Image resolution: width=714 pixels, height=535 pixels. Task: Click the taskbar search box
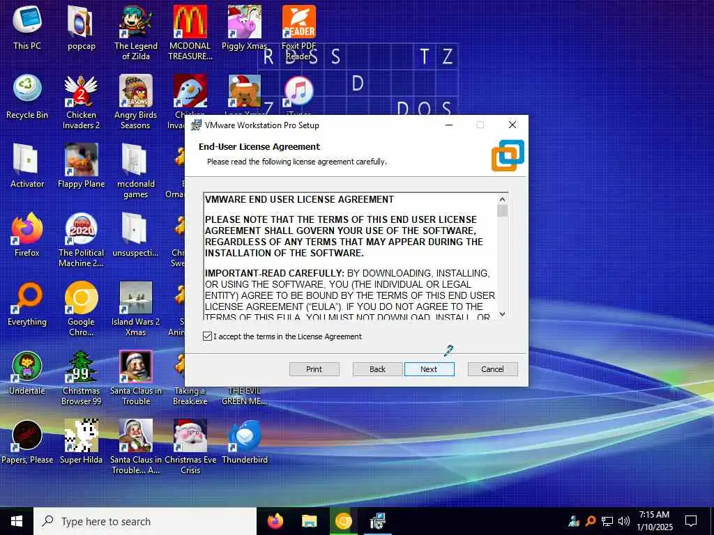coord(145,521)
